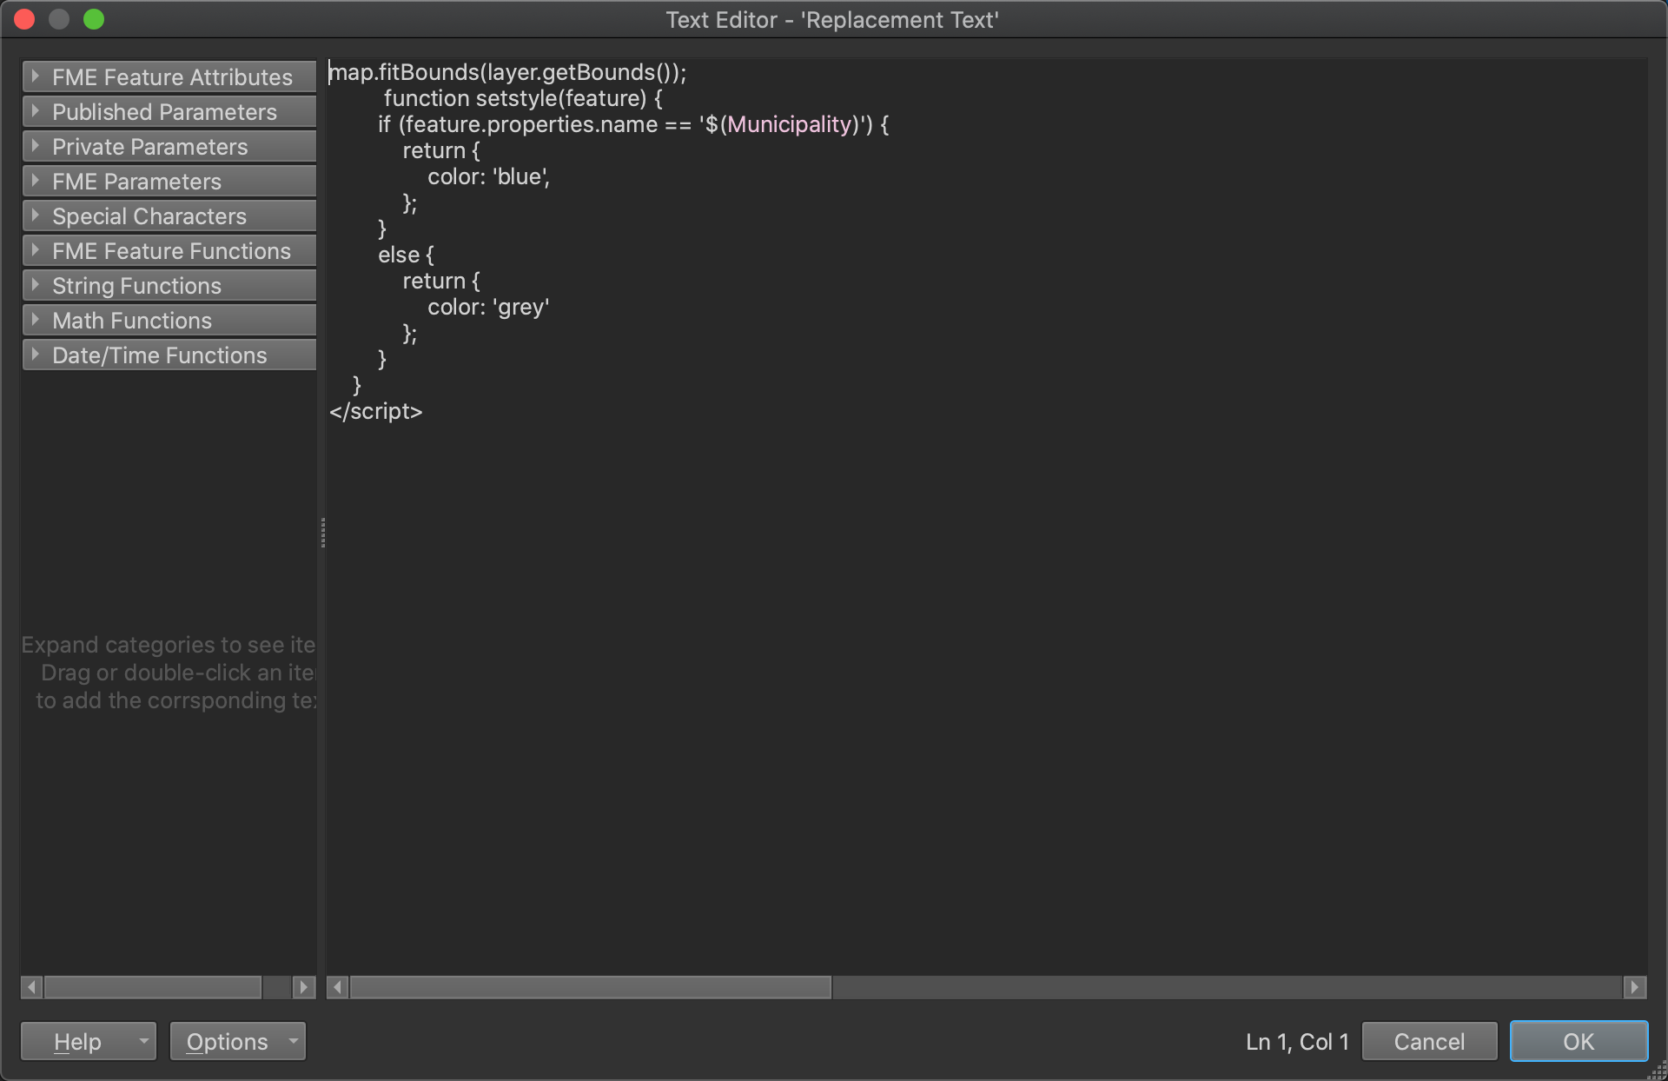Open String Functions category
This screenshot has height=1081, width=1668.
(x=169, y=286)
